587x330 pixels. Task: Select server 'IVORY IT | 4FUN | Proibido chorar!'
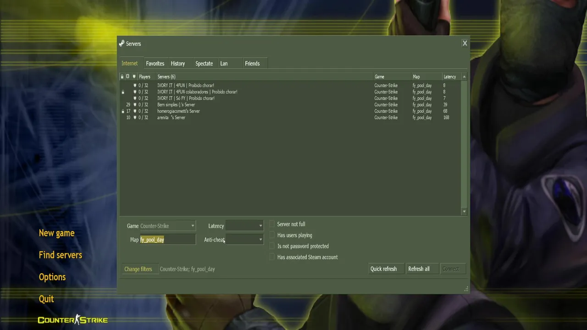click(291, 85)
